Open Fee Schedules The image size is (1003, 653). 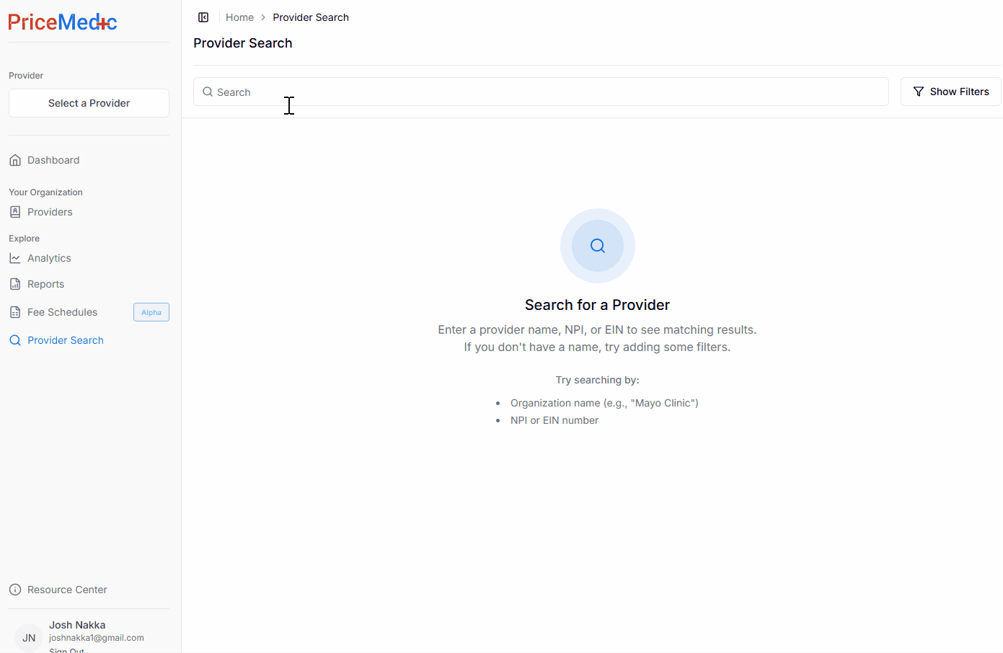pos(62,312)
